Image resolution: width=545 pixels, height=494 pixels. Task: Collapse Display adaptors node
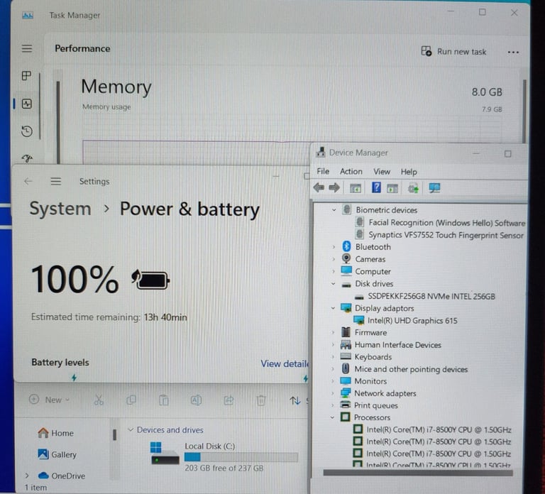tap(334, 308)
